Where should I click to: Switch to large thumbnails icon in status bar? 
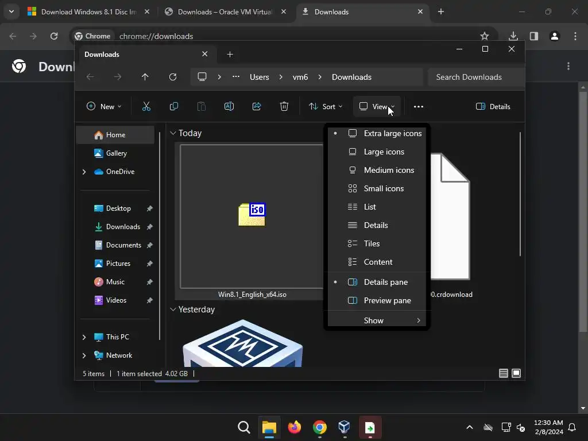(x=516, y=373)
